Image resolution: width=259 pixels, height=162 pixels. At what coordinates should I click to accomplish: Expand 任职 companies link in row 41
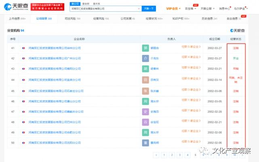pos(191,47)
